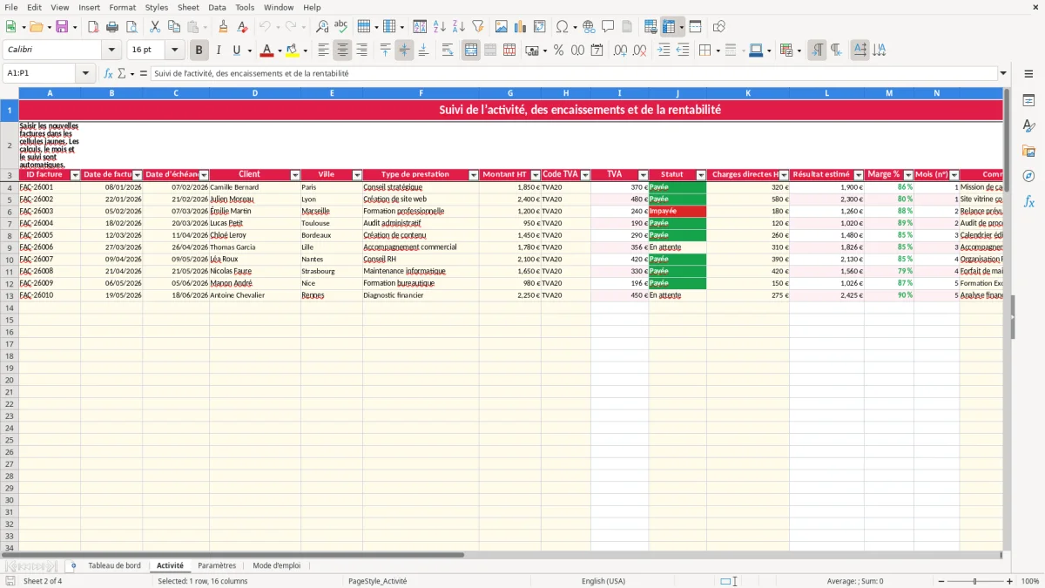
Task: Open the font name dropdown (Calibri)
Action: [x=111, y=51]
